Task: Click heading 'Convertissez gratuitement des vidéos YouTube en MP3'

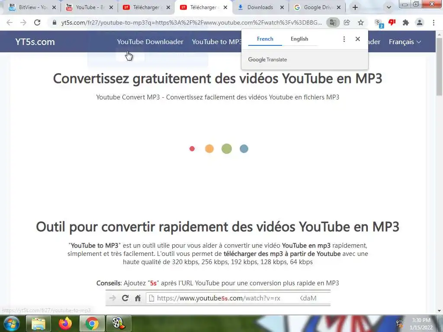Action: 218,78
